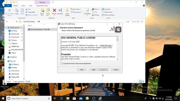The image size is (180, 101).
Task: Switch to details view in status bar
Action: click(x=141, y=81)
